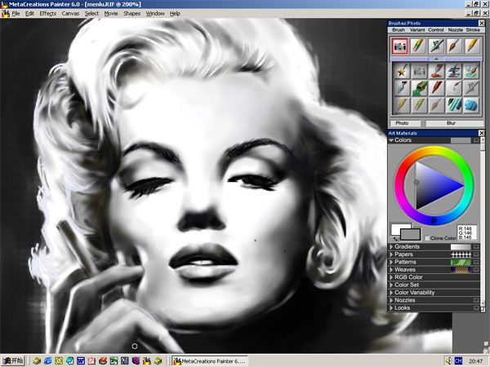The width and height of the screenshot is (490, 367).
Task: Click the Blur variant button
Action: [x=454, y=123]
